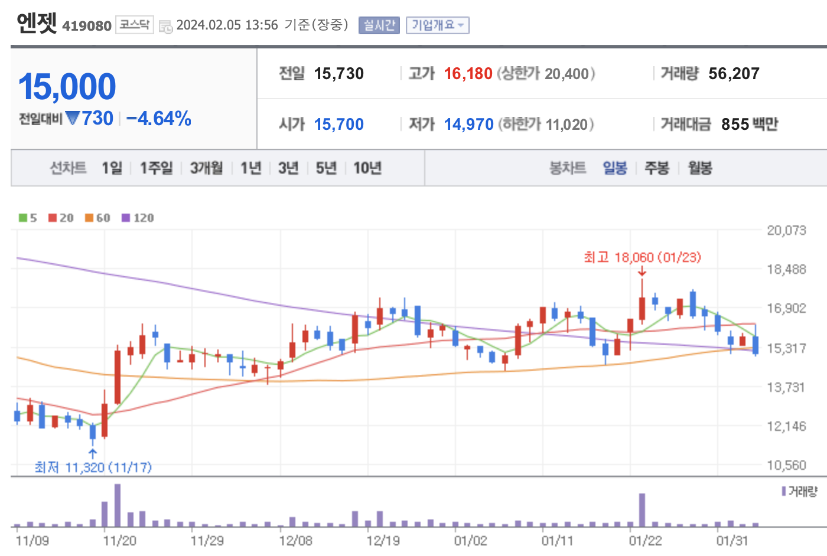
Task: Select the 3개월 line chart period
Action: tap(206, 168)
